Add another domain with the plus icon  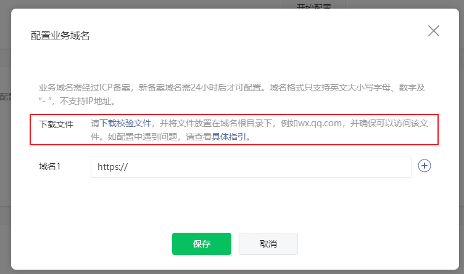tap(424, 166)
